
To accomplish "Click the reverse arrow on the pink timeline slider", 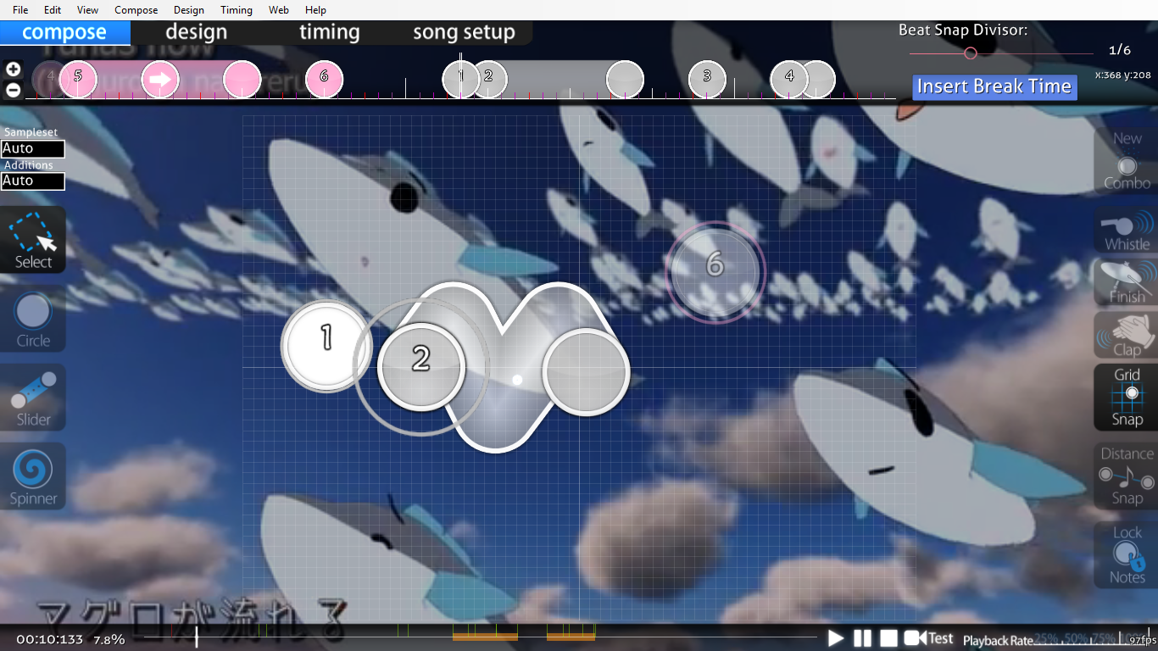I will click(x=160, y=80).
